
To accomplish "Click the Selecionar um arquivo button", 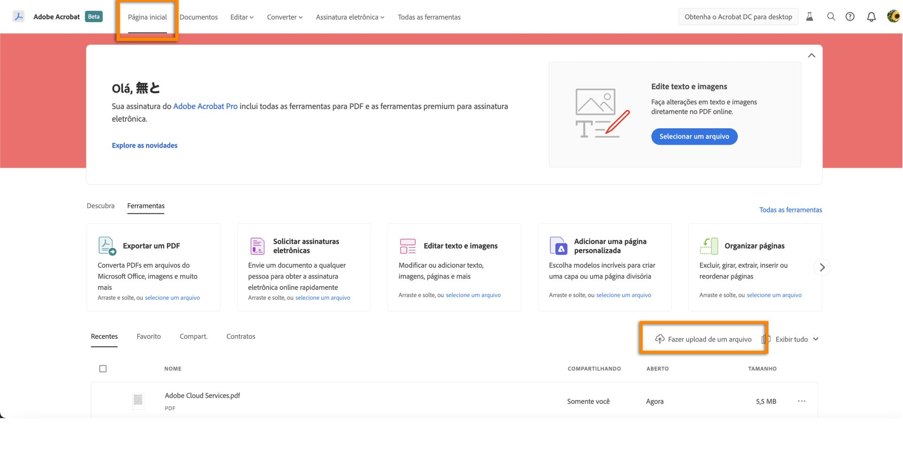I will point(694,137).
